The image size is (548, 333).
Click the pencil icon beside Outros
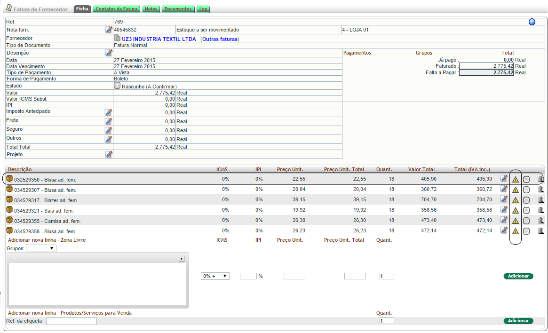[109, 139]
